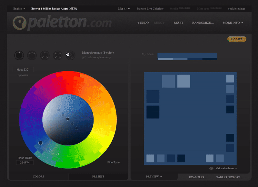Click the opposite hue link
This screenshot has width=258, height=187.
click(23, 75)
